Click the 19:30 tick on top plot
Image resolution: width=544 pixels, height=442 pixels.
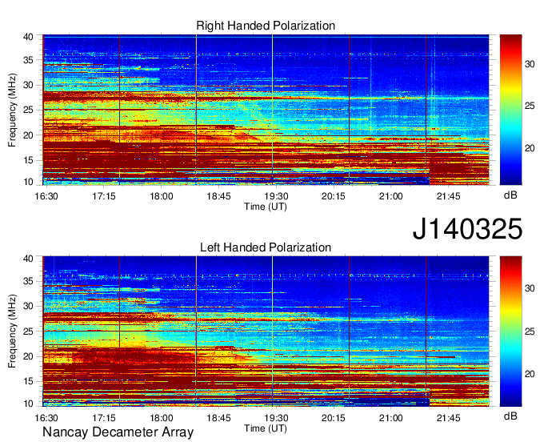click(276, 196)
